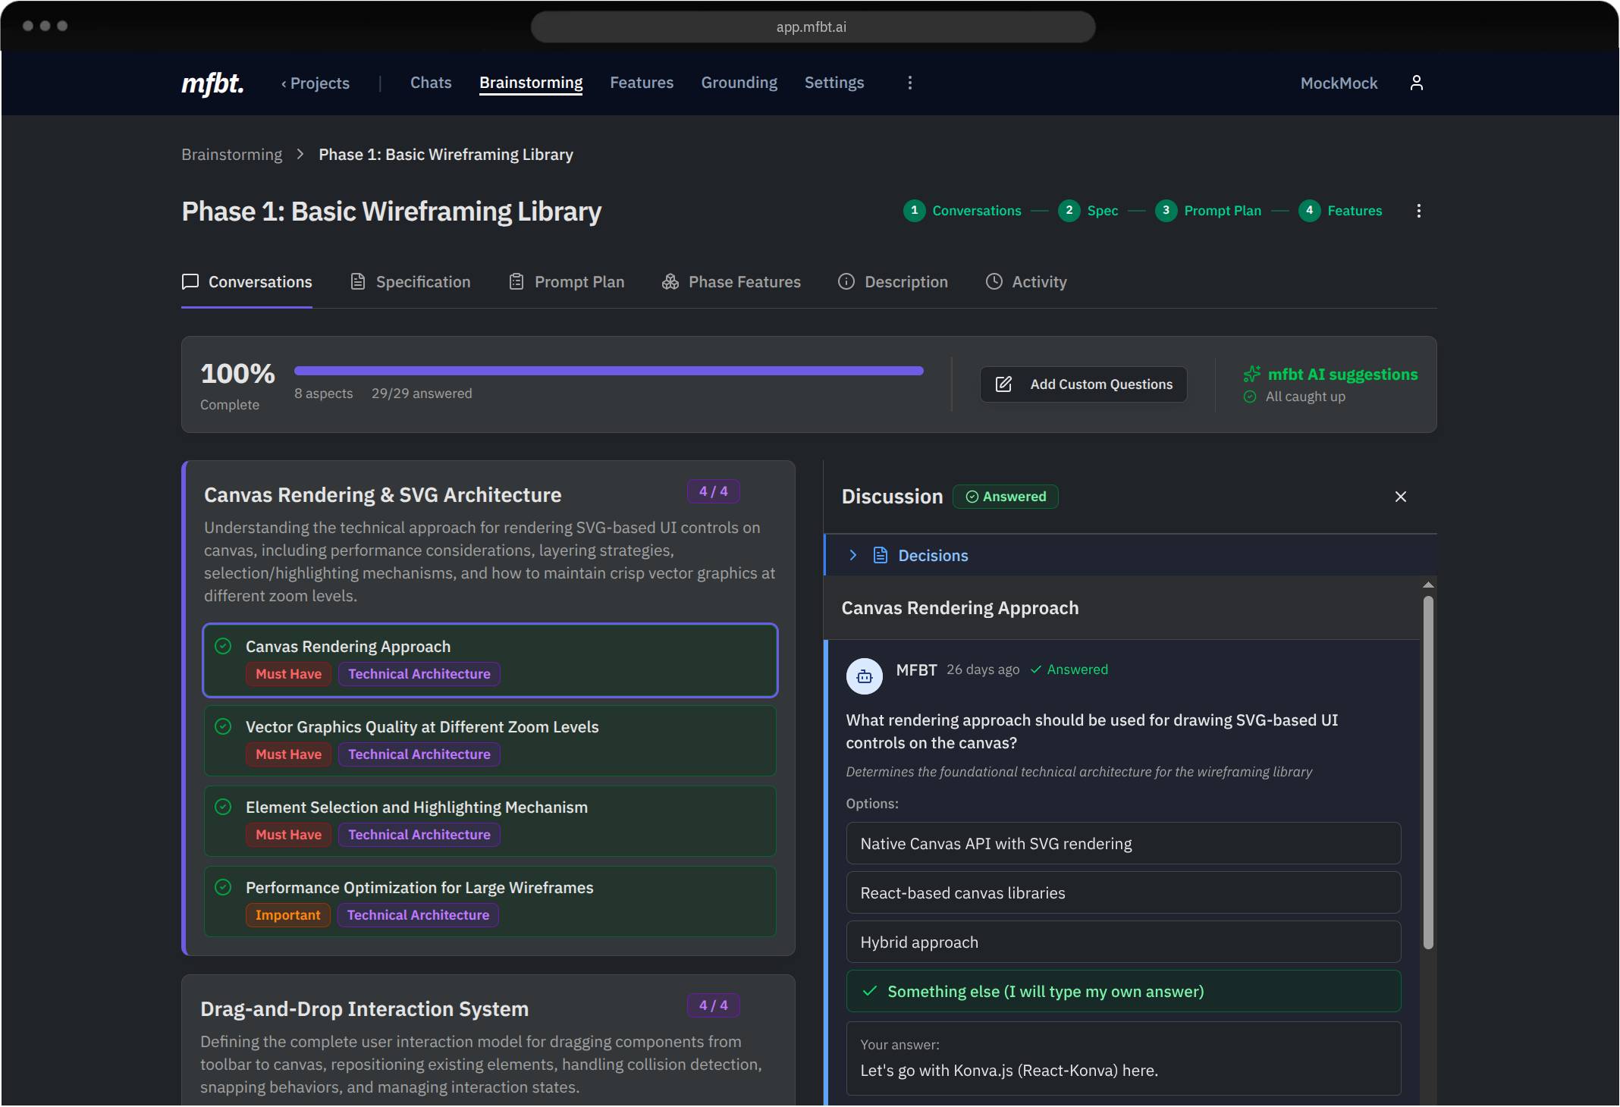Close the Discussion panel
Image resolution: width=1620 pixels, height=1107 pixels.
pos(1400,497)
